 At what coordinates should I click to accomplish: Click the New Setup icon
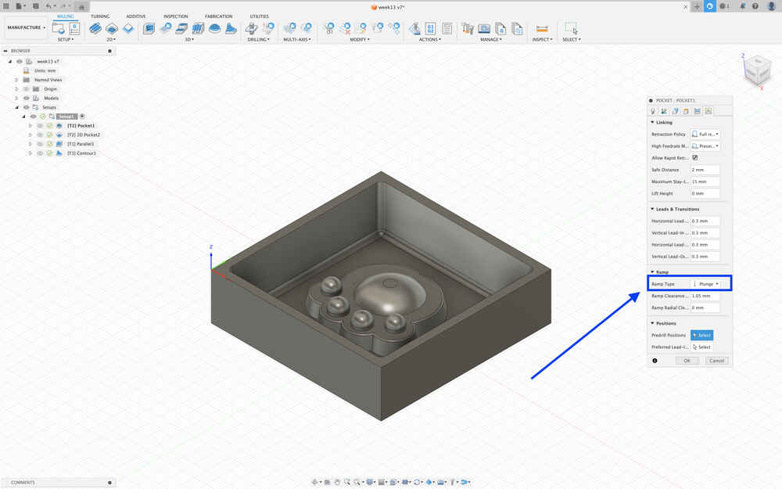click(x=59, y=29)
